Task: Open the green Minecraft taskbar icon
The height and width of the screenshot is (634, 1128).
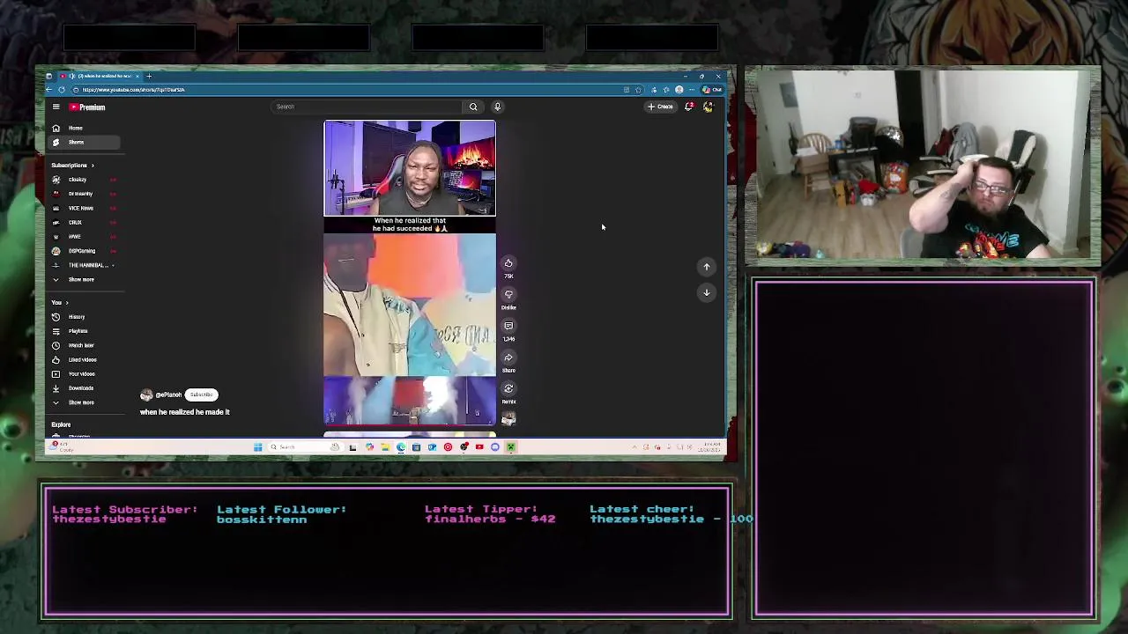Action: [510, 447]
